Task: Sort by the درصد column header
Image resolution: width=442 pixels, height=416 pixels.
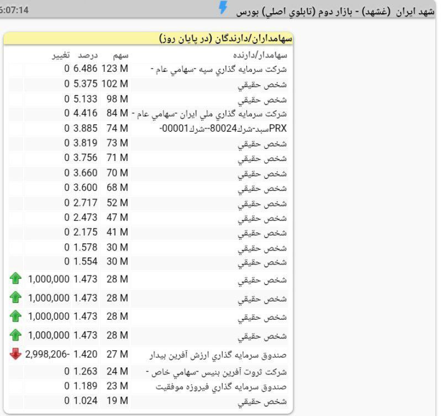Action: (x=87, y=55)
